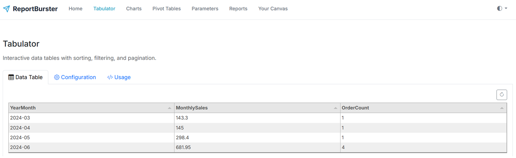
Task: Select the Data Table tab
Action: point(25,77)
